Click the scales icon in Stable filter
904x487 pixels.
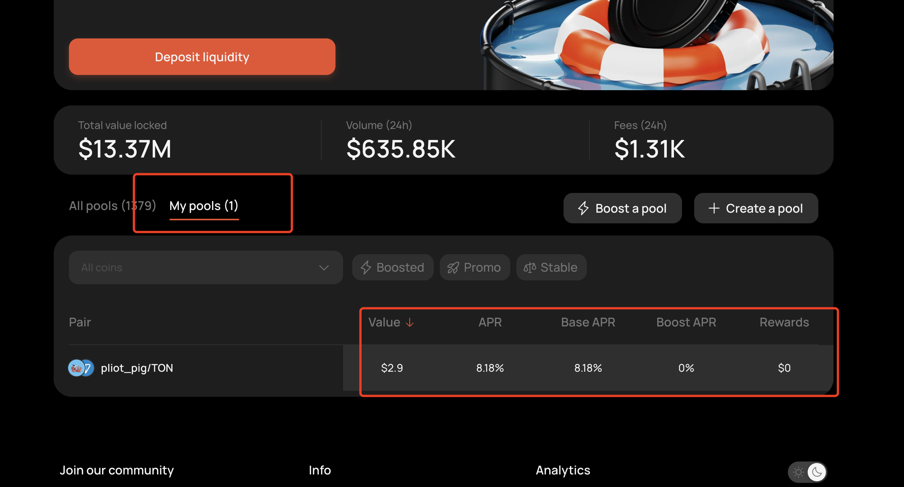[x=530, y=267]
